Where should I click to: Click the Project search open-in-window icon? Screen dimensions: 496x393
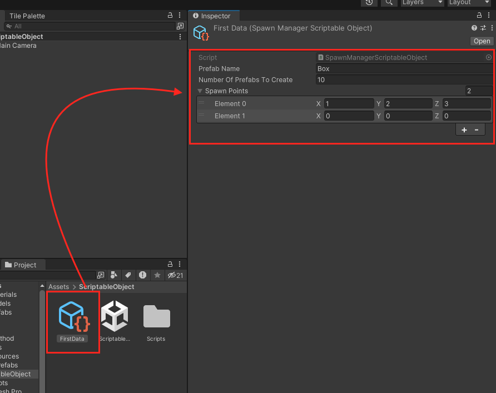coord(101,275)
